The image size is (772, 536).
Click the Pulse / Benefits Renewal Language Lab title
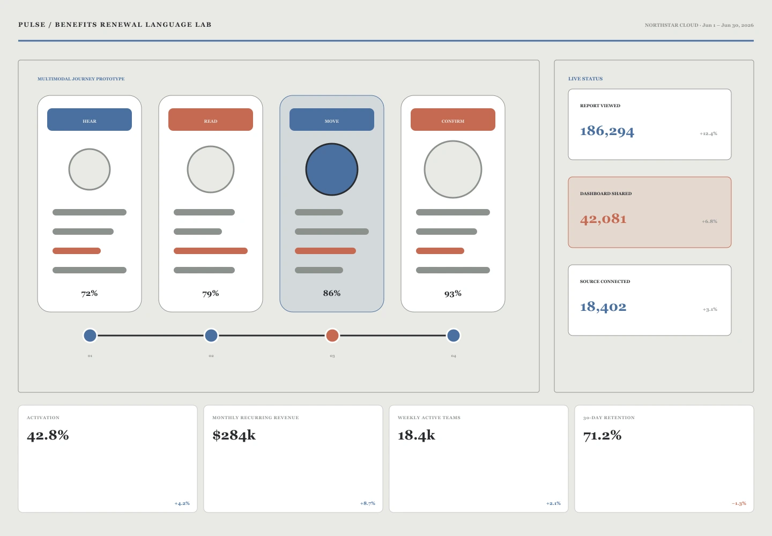coord(115,25)
